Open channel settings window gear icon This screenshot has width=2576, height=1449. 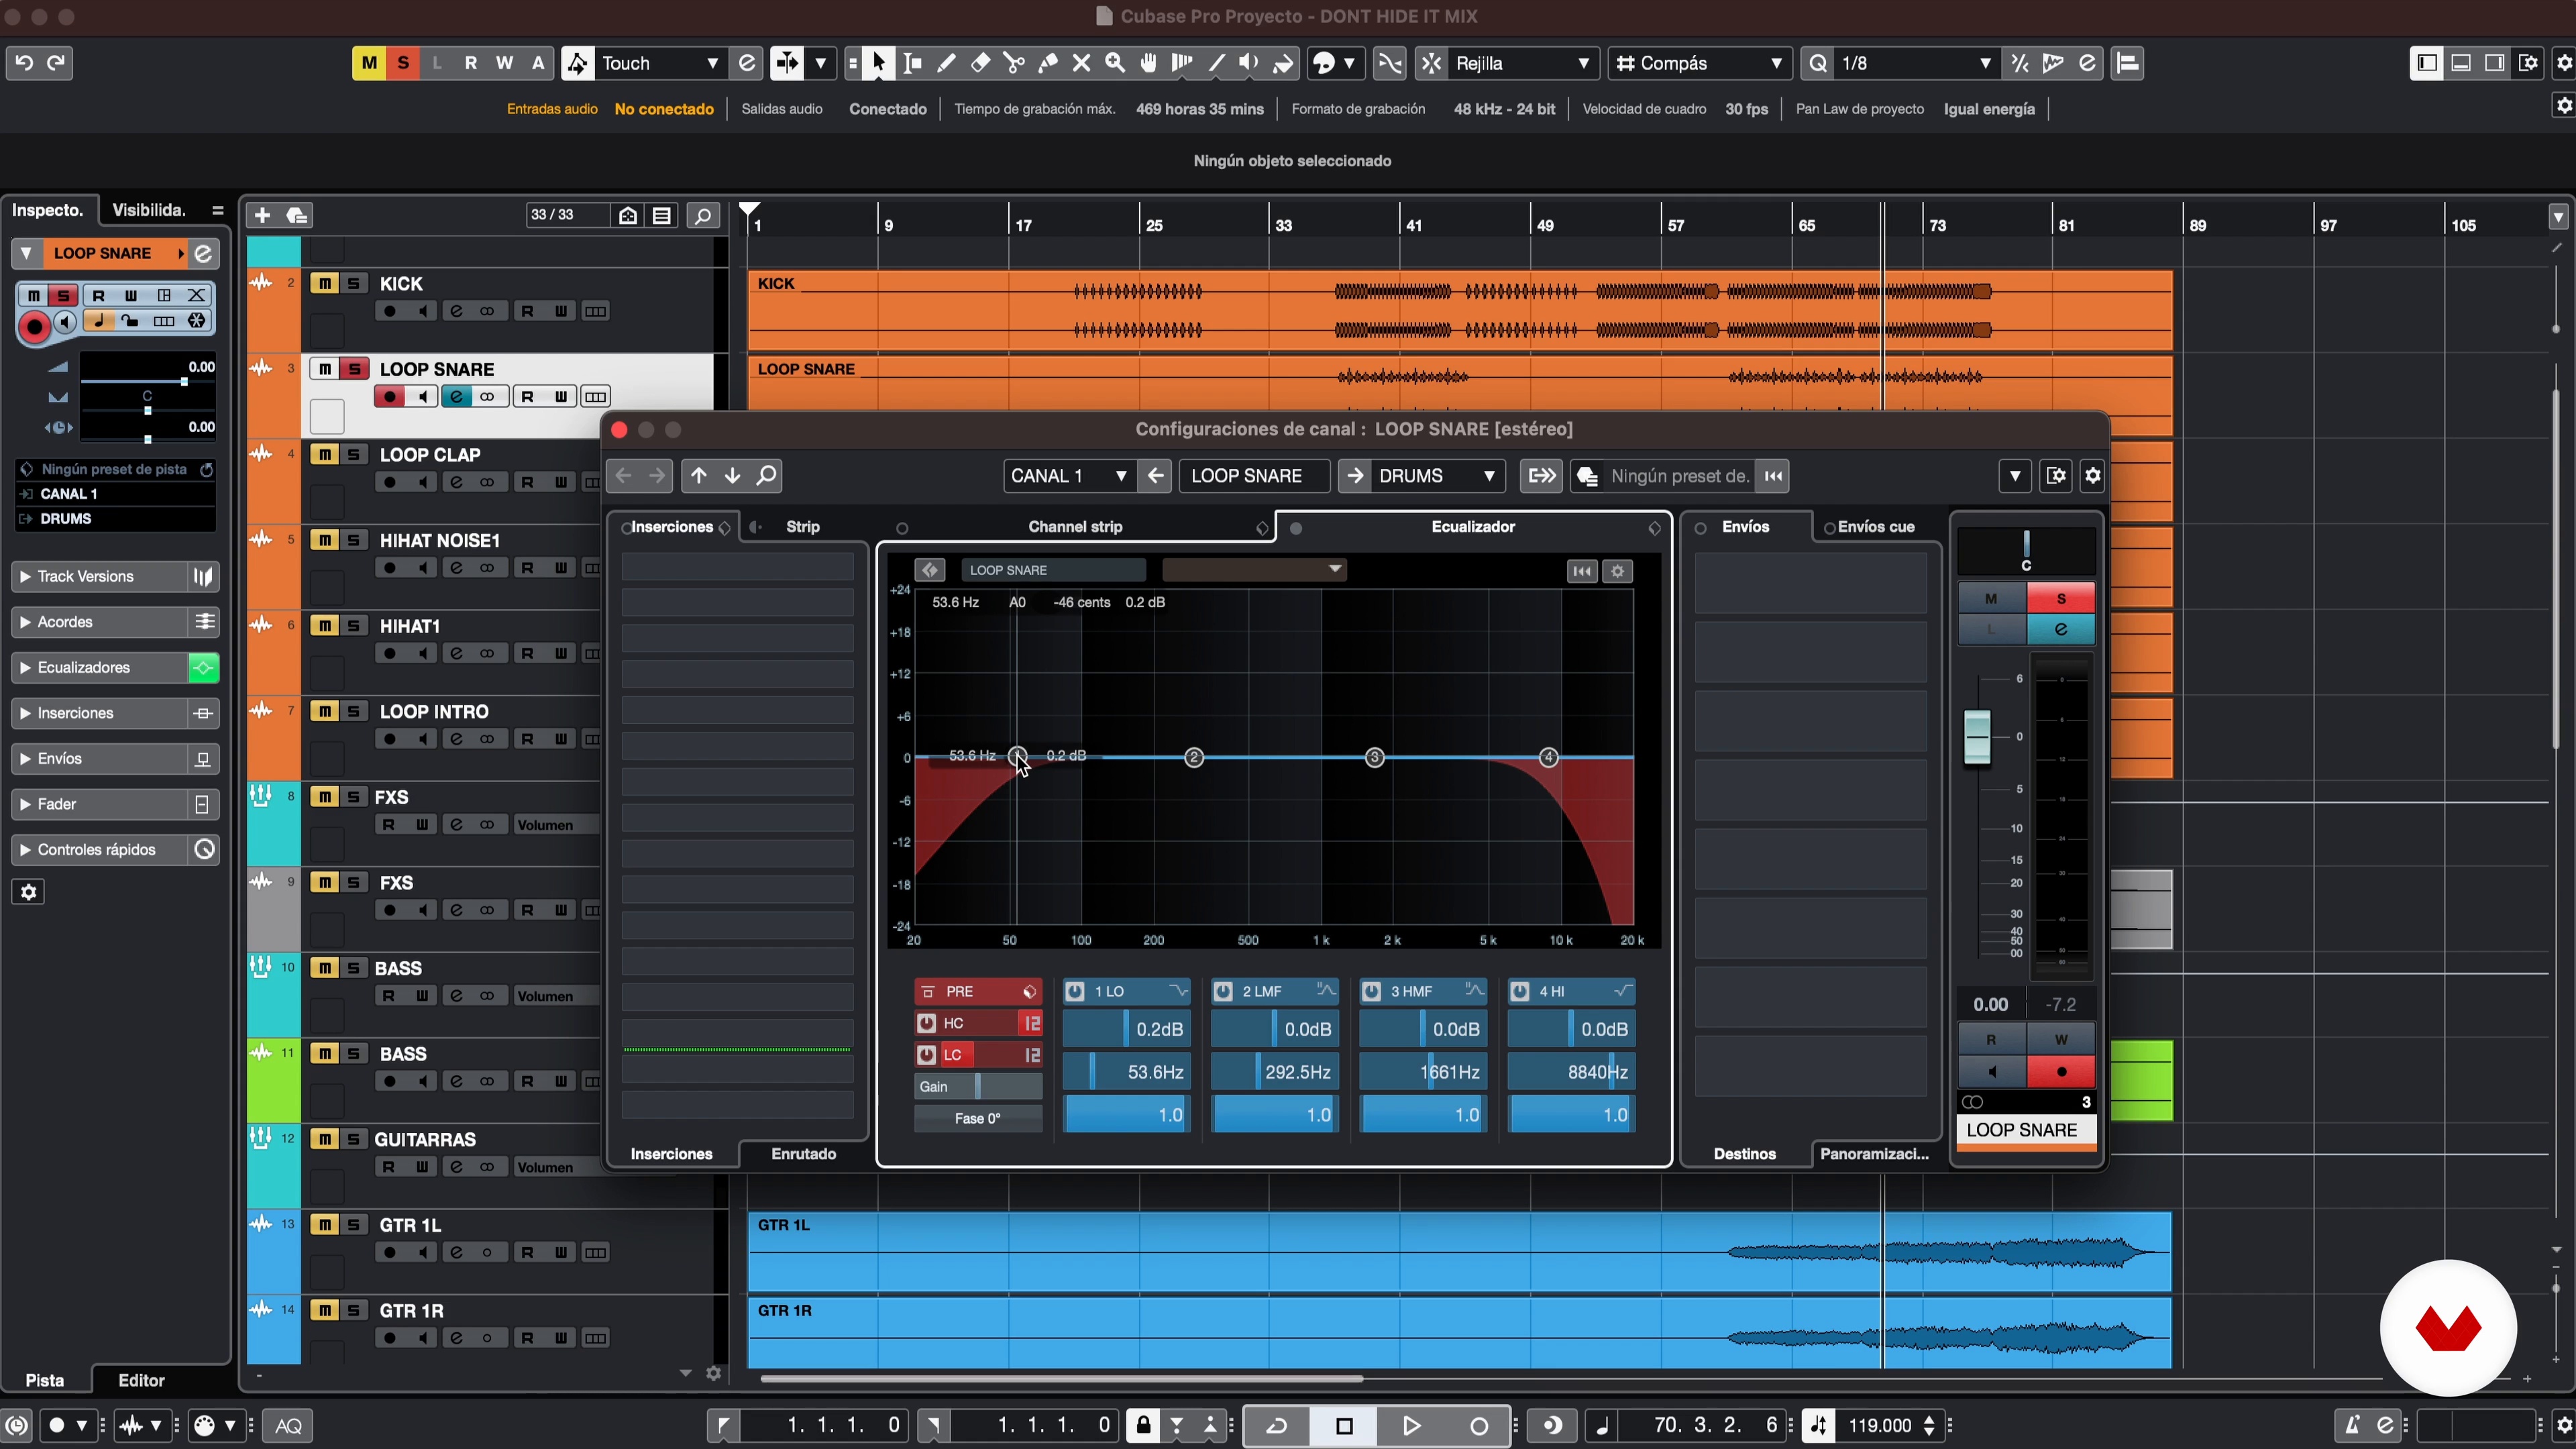tap(2093, 476)
